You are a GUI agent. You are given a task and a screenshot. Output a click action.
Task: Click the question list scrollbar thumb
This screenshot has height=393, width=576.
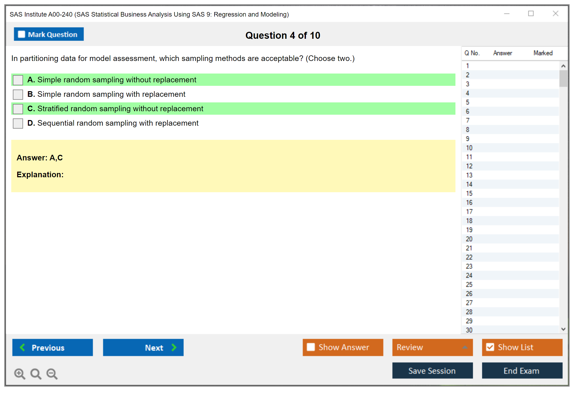pyautogui.click(x=563, y=78)
